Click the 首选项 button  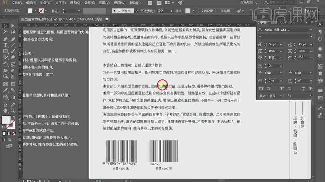click(x=226, y=11)
